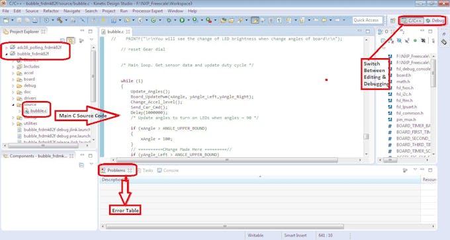This screenshot has height=240, width=450.
Task: Select the C/C++ perspective button
Action: click(x=412, y=20)
